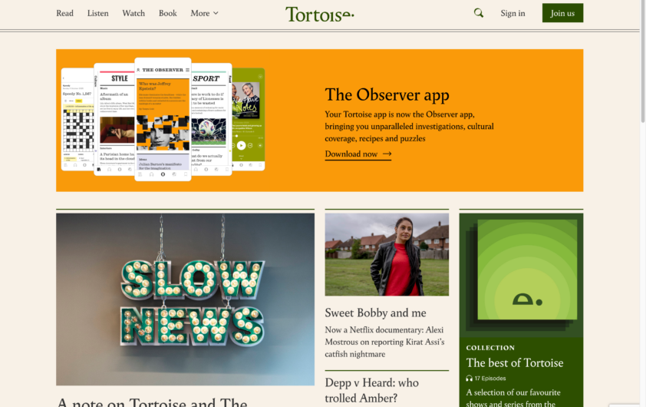Open The best of Tortoise collection title
646x407 pixels.
tap(515, 363)
